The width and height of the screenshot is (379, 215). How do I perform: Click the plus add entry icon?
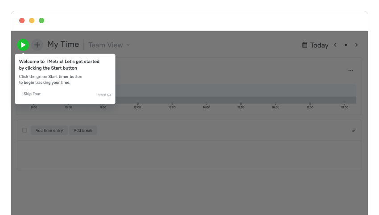tap(37, 45)
